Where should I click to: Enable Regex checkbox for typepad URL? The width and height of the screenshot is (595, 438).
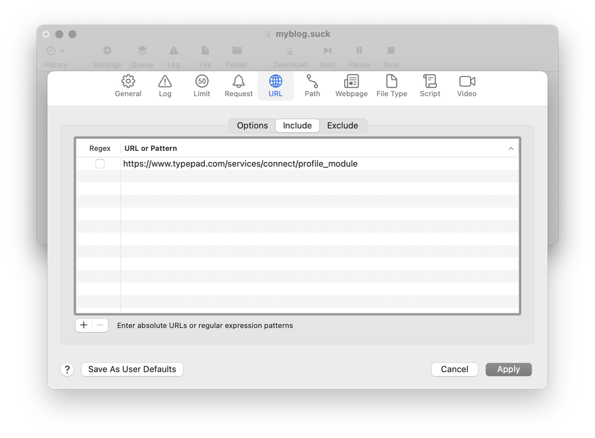click(100, 164)
